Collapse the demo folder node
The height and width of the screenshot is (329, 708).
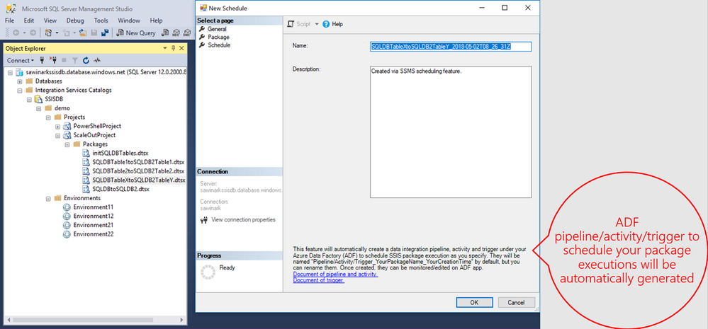[39, 108]
